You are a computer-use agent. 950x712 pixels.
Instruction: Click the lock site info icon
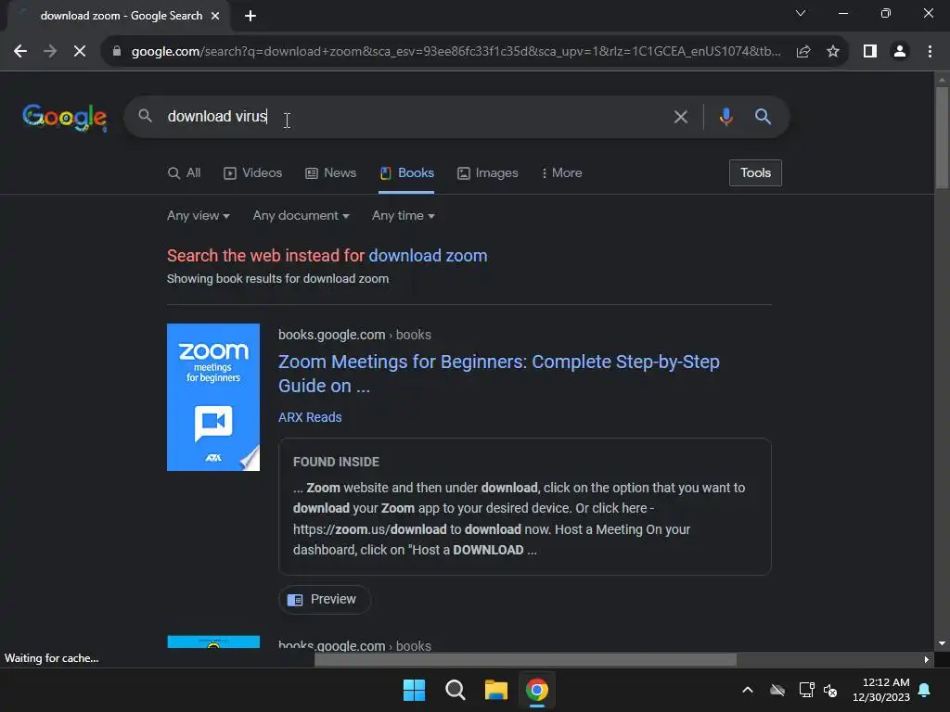(x=117, y=52)
